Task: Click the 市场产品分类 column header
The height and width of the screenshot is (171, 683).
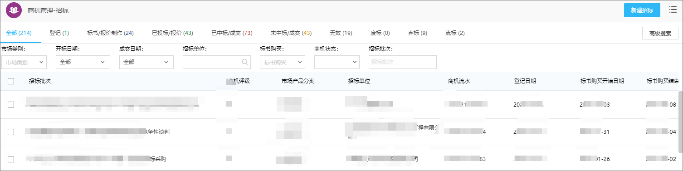Action: click(298, 81)
